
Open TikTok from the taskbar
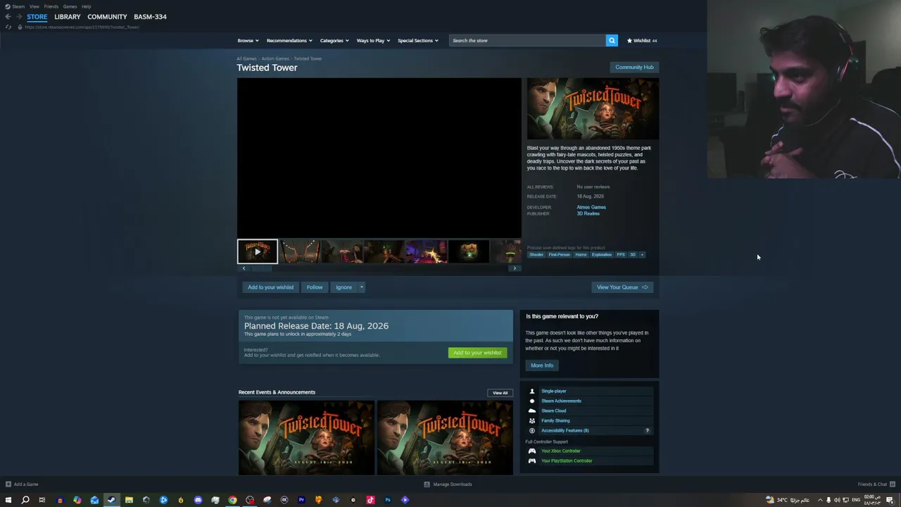coord(370,500)
